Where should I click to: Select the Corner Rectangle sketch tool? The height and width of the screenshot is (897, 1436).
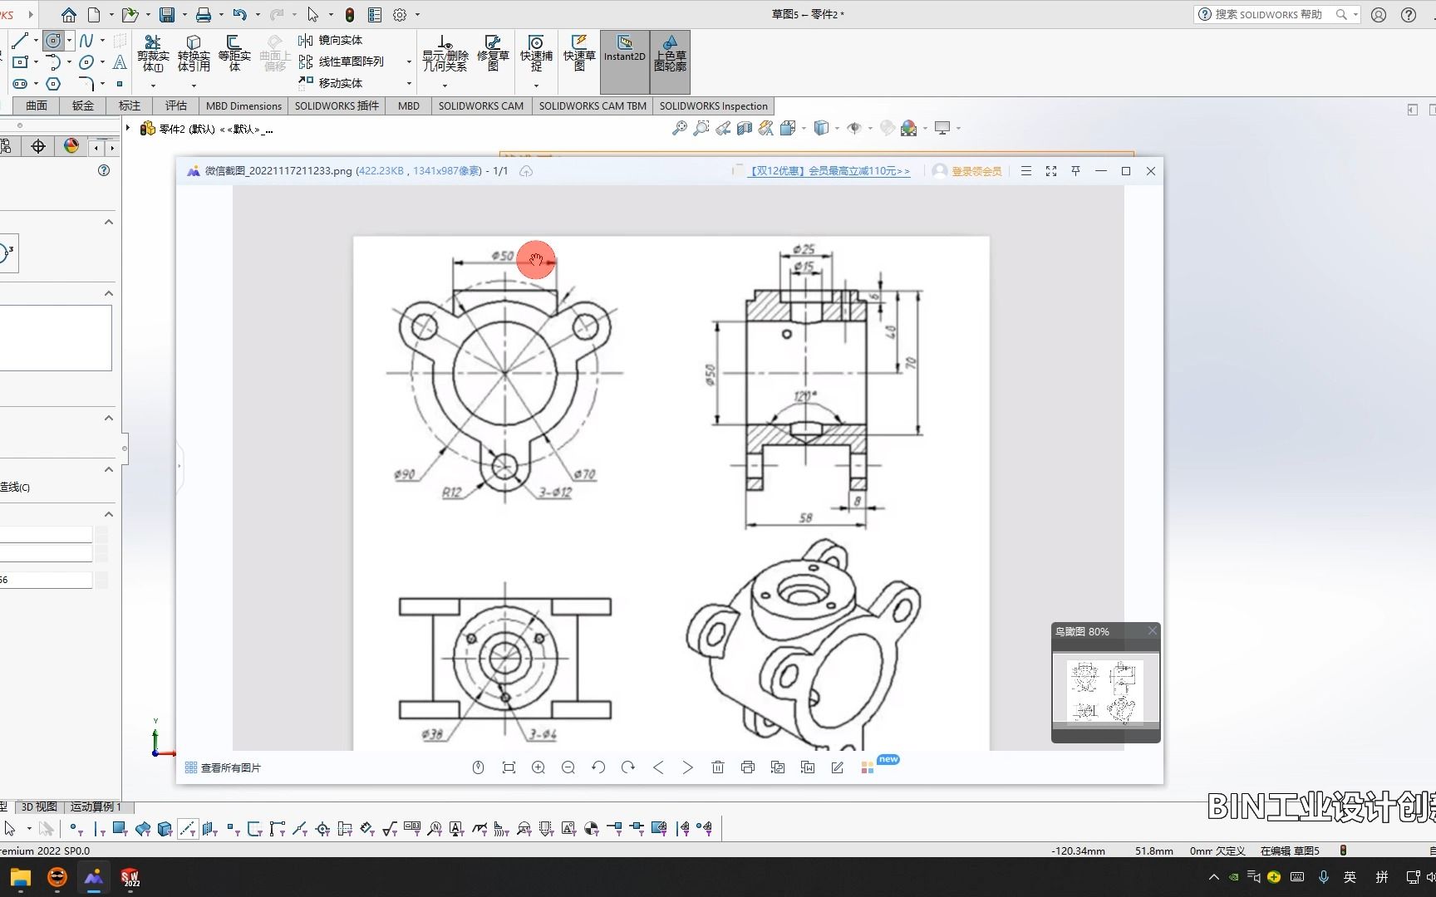(x=20, y=61)
